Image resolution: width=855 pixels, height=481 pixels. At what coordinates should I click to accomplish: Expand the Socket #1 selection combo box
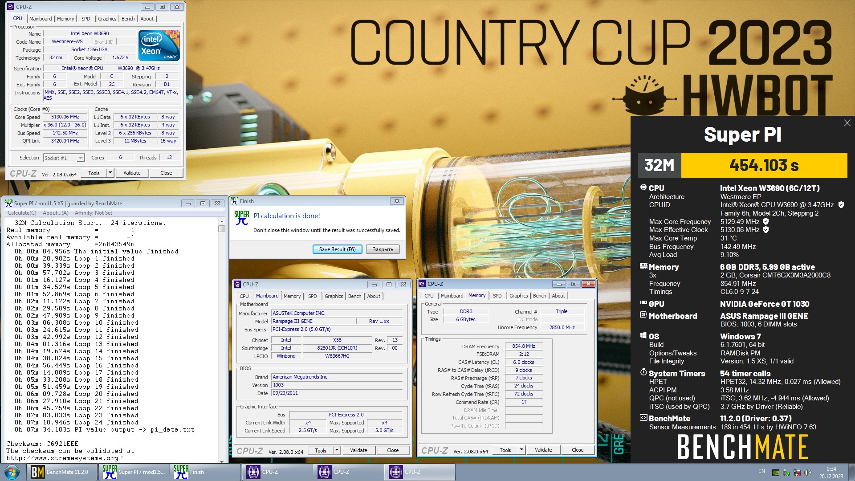[x=81, y=158]
